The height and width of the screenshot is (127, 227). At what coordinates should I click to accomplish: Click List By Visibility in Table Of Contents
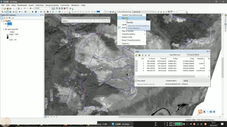7,18
